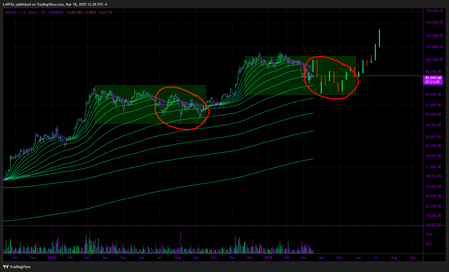The width and height of the screenshot is (449, 272).
Task: Click the 150,000.00 price axis label
Action: [434, 22]
